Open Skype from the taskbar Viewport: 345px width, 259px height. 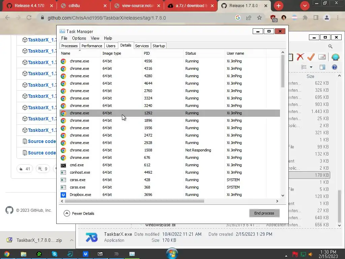[x=54, y=254]
